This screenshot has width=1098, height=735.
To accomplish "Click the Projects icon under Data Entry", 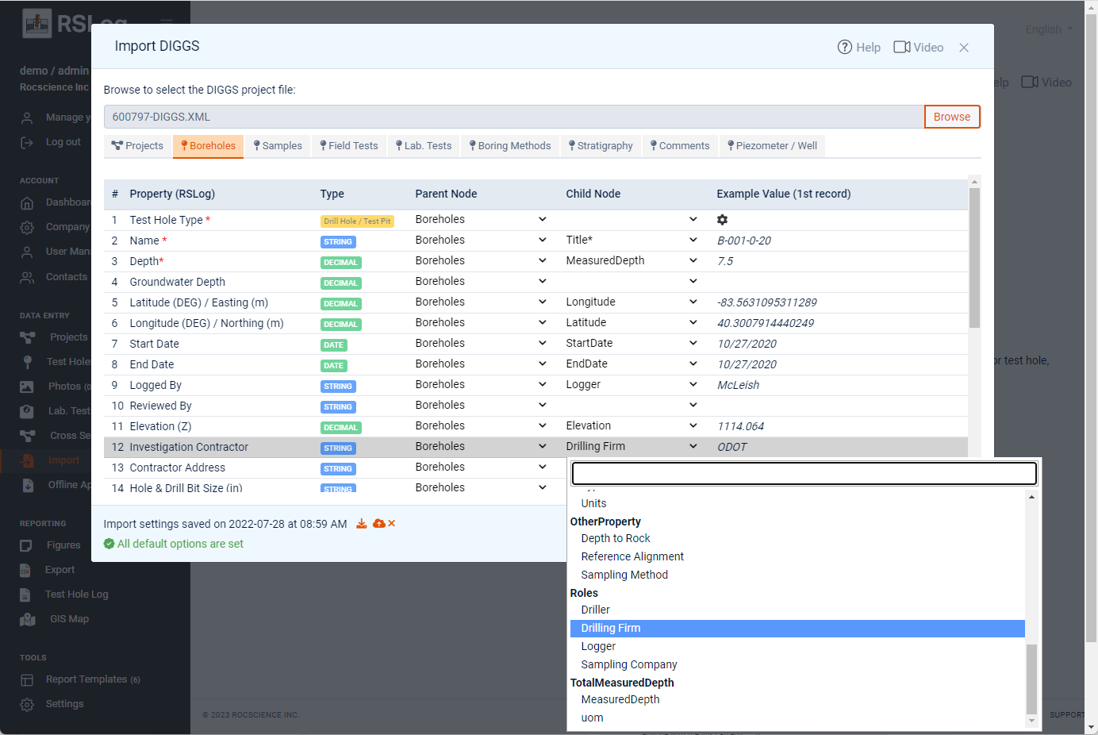I will [28, 337].
